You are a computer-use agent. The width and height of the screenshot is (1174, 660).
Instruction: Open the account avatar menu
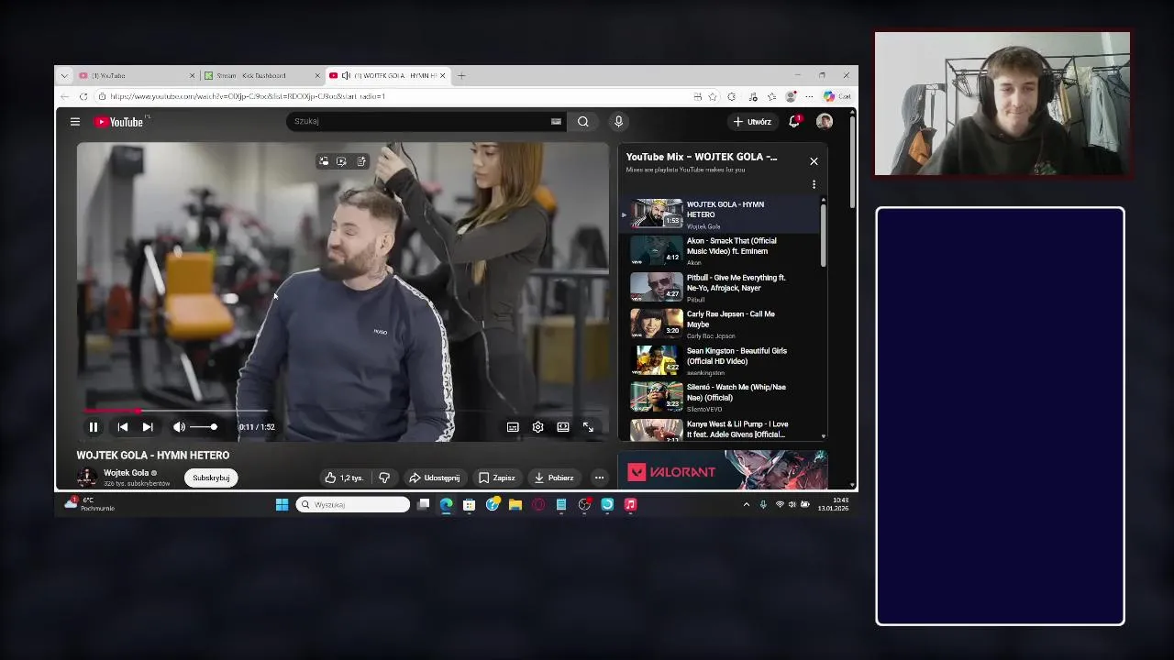(825, 121)
